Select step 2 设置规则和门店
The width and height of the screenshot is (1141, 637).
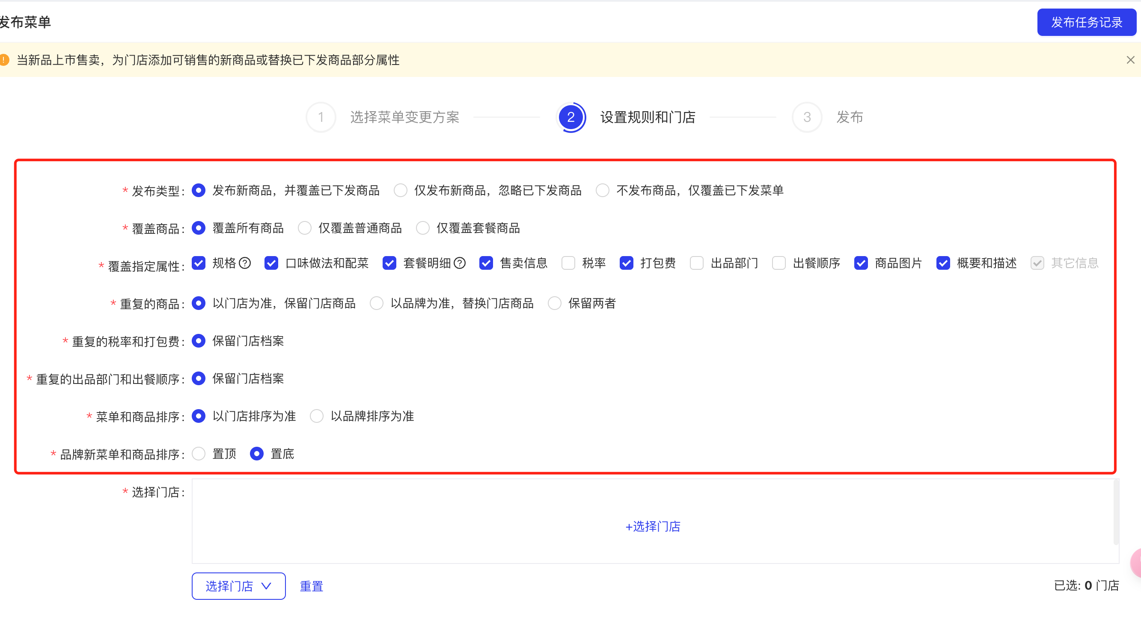click(625, 117)
